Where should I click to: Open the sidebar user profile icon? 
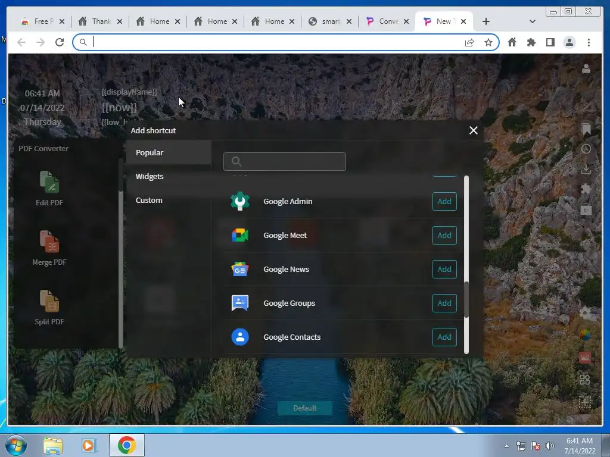tap(586, 69)
